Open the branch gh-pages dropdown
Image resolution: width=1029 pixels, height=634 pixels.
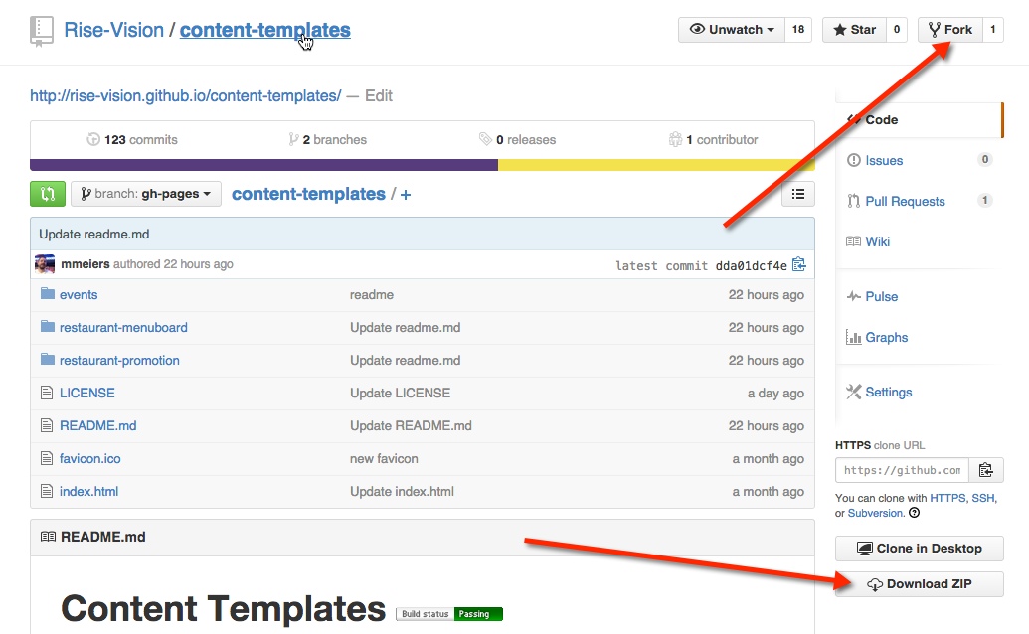click(146, 194)
